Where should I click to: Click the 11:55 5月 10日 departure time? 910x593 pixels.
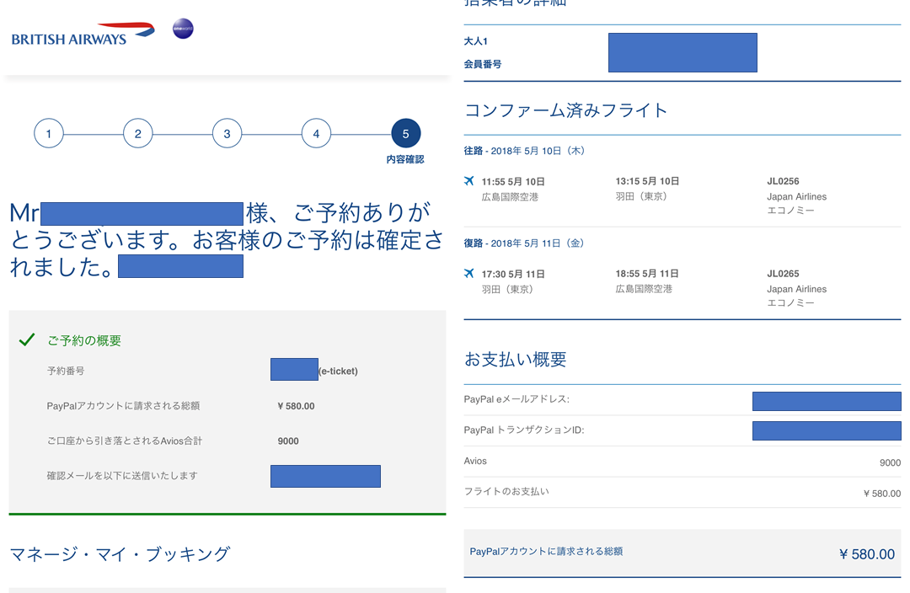[x=513, y=182]
